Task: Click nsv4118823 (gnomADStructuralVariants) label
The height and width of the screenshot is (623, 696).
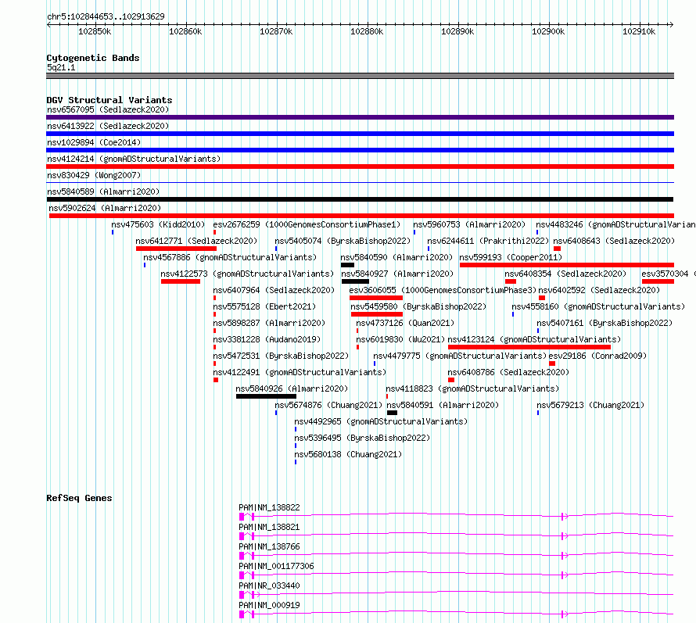Action: [x=472, y=388]
